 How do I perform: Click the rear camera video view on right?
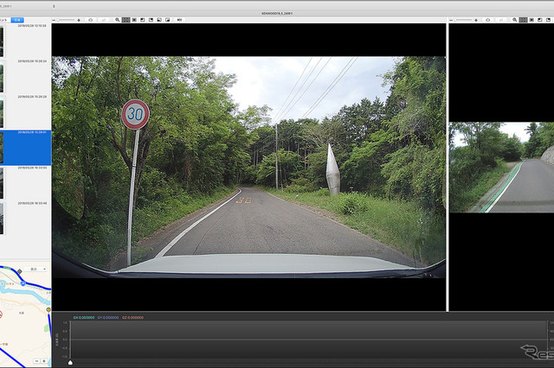pos(501,168)
